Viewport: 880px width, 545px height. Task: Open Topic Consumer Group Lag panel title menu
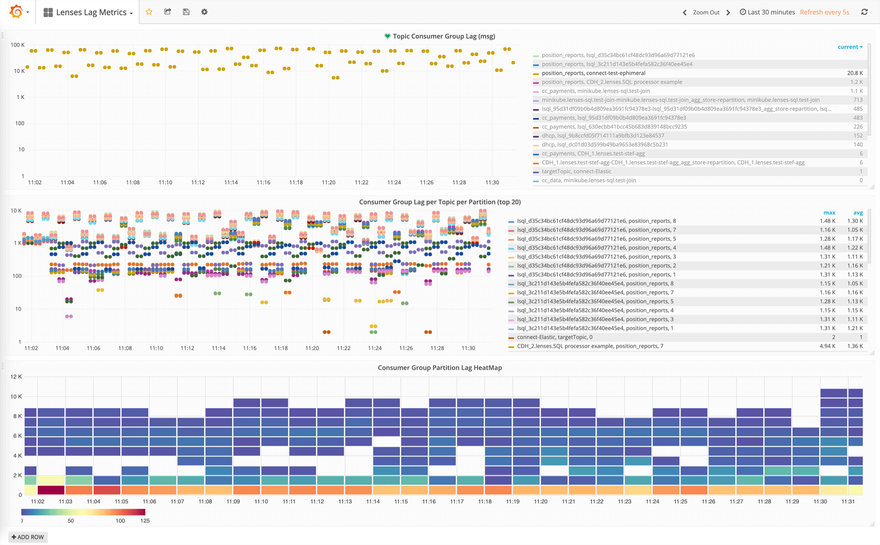point(444,36)
